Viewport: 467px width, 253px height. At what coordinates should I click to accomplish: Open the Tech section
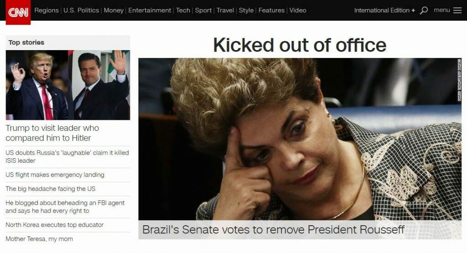183,10
